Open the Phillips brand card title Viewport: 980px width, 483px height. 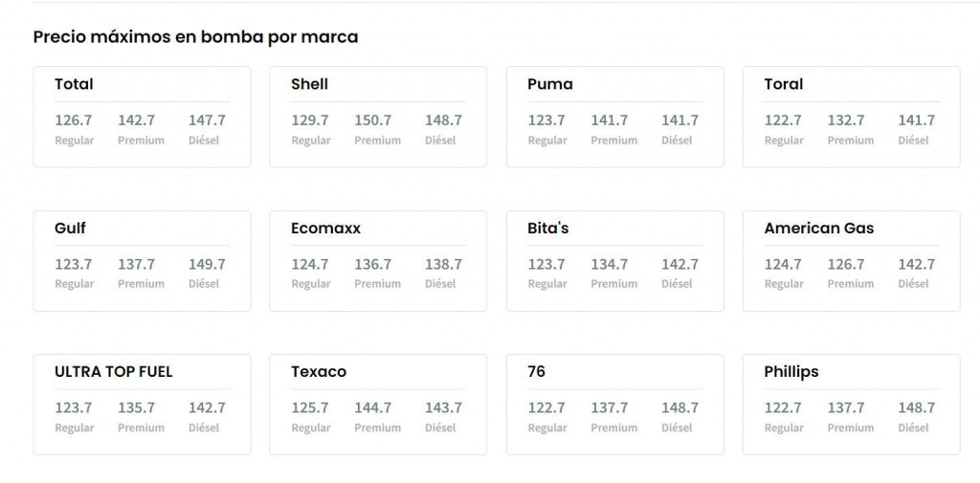791,371
